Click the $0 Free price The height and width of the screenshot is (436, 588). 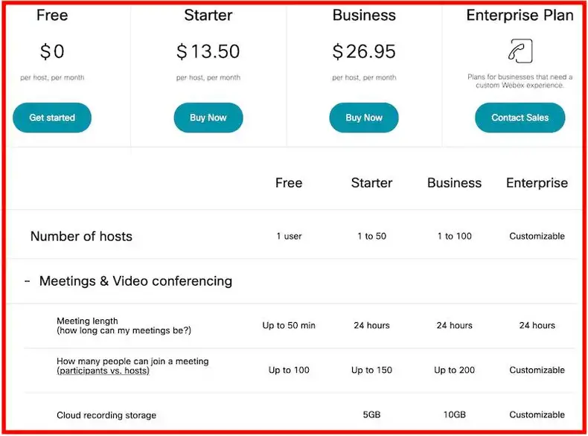click(52, 51)
